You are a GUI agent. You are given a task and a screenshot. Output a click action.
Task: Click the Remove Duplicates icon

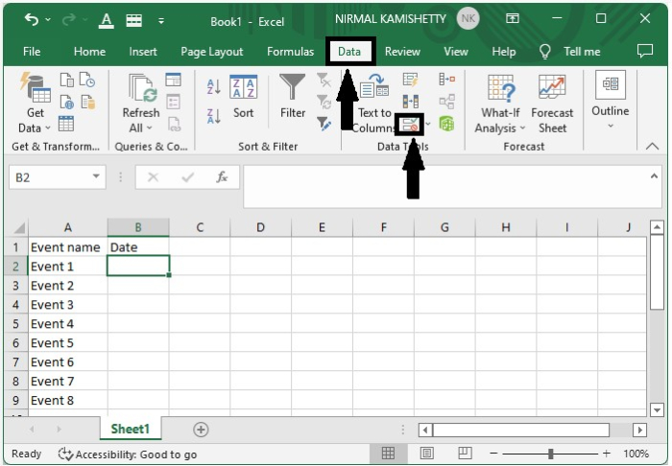(x=411, y=102)
